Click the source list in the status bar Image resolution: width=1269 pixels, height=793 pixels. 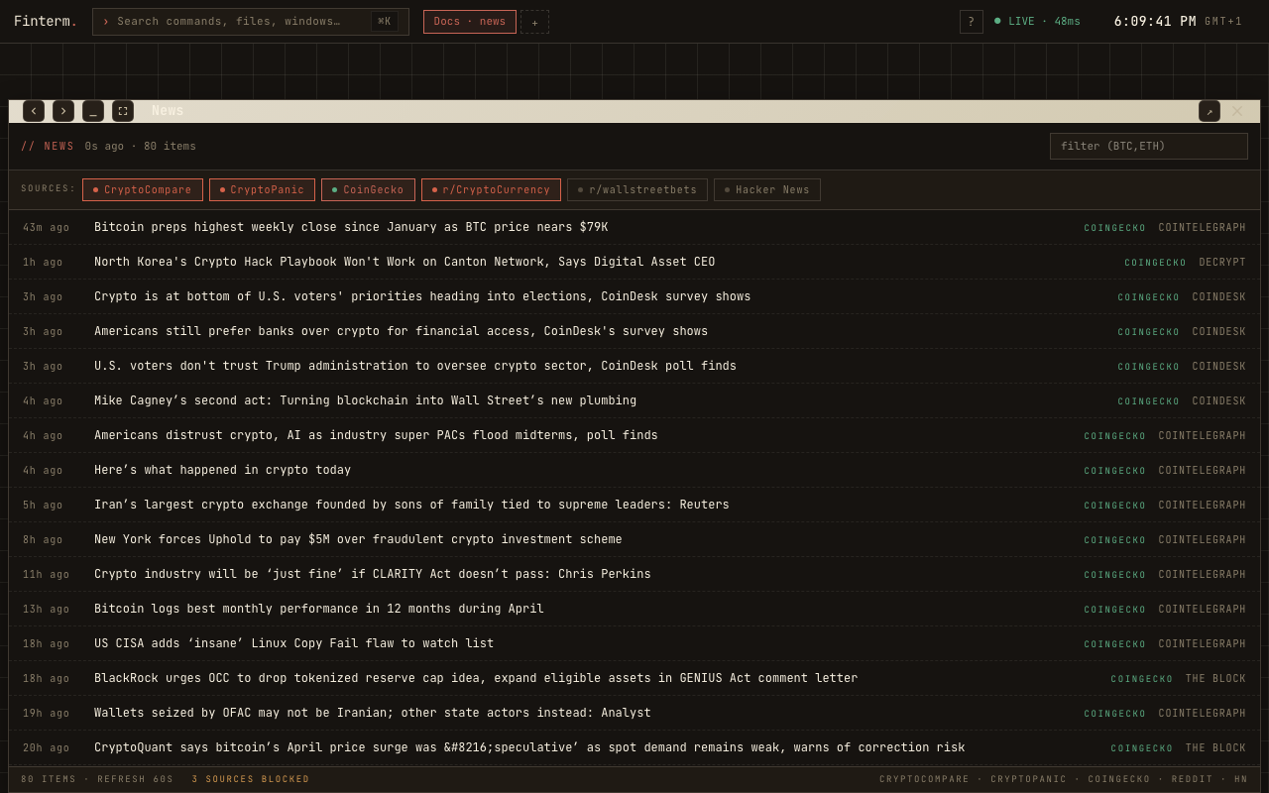pyautogui.click(x=1064, y=780)
